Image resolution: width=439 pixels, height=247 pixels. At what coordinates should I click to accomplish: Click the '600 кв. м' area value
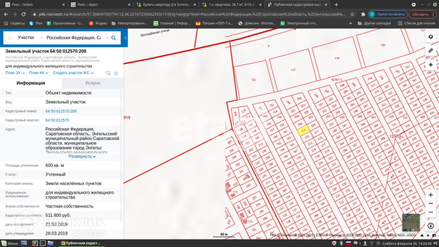tap(55, 165)
